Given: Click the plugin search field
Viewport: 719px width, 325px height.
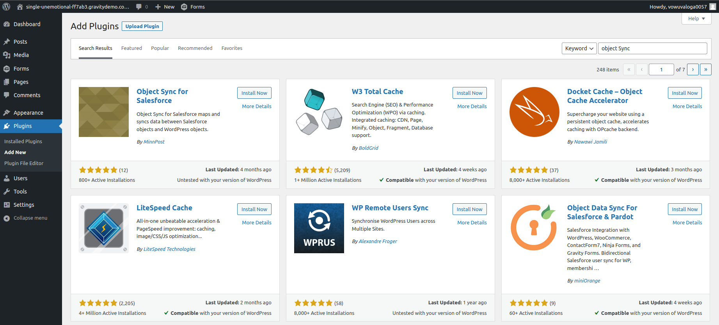Looking at the screenshot, I should (x=653, y=48).
